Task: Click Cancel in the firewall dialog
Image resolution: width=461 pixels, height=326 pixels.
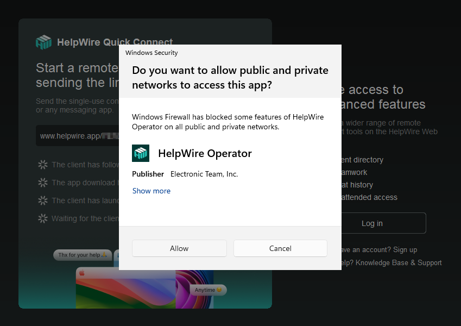Action: 280,248
